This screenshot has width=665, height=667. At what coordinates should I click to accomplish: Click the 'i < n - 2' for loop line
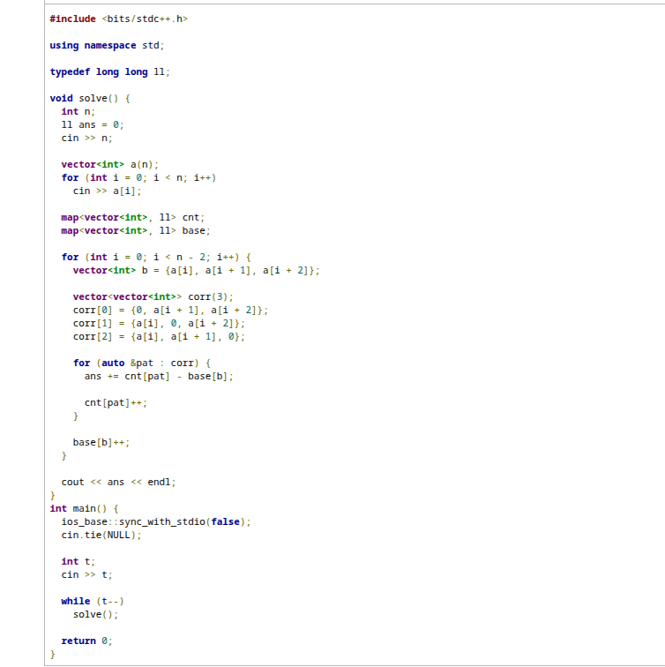click(156, 257)
